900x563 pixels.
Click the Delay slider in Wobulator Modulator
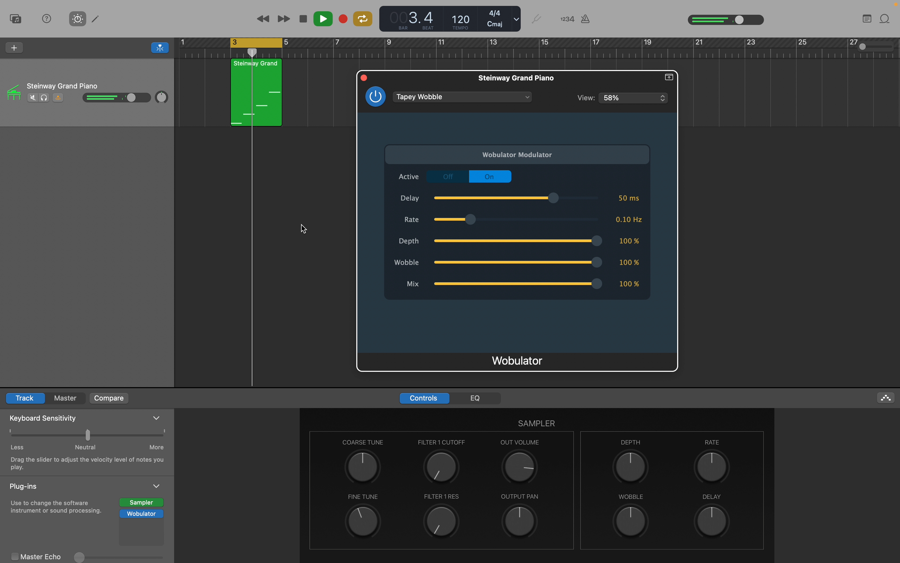516,198
